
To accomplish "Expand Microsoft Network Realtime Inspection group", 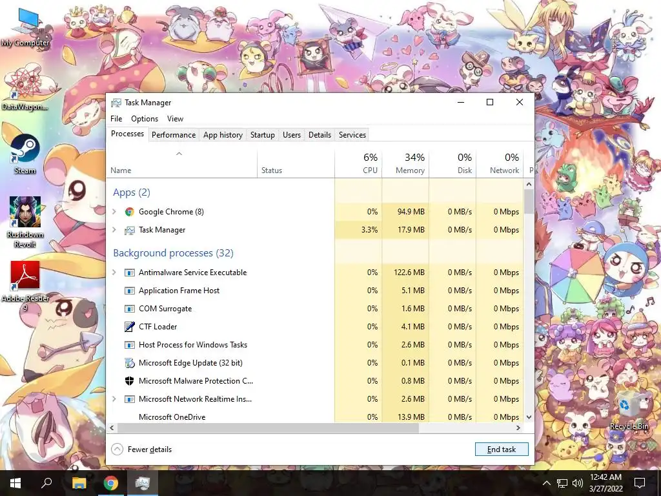I will point(114,399).
